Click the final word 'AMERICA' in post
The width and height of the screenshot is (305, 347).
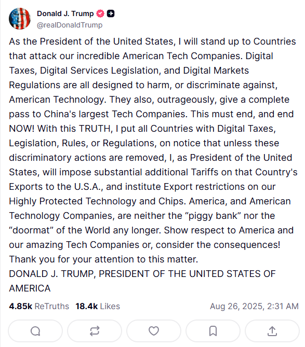[30, 288]
